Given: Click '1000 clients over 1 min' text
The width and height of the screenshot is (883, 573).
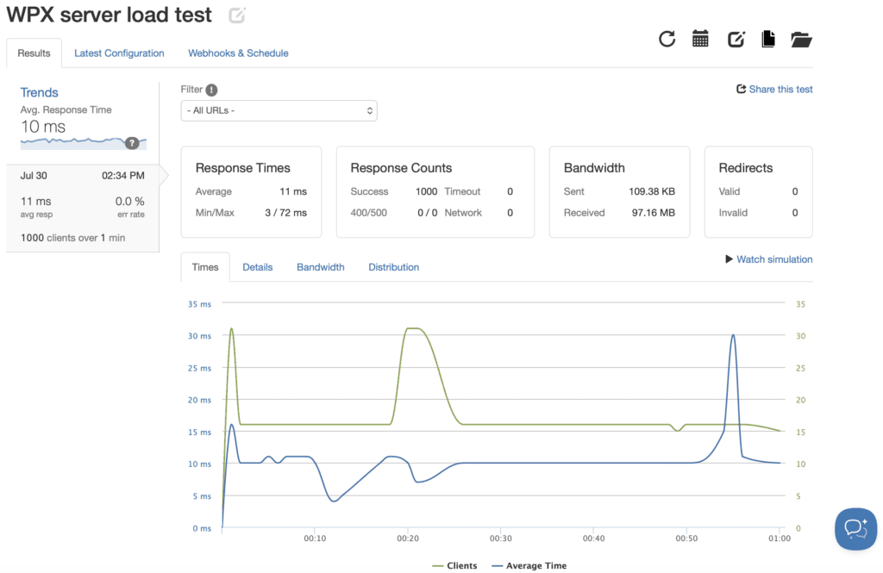Looking at the screenshot, I should click(x=73, y=238).
